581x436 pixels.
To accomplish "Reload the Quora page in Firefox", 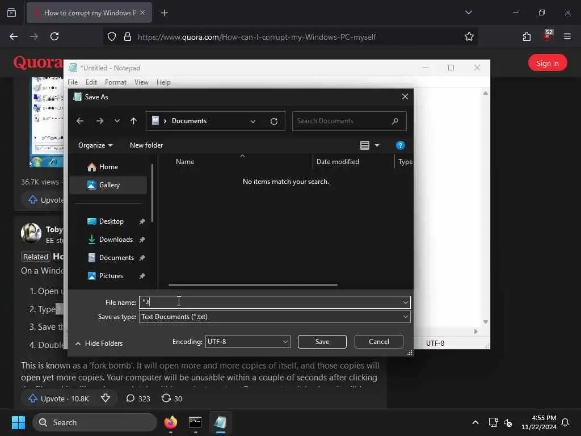I will (x=54, y=36).
